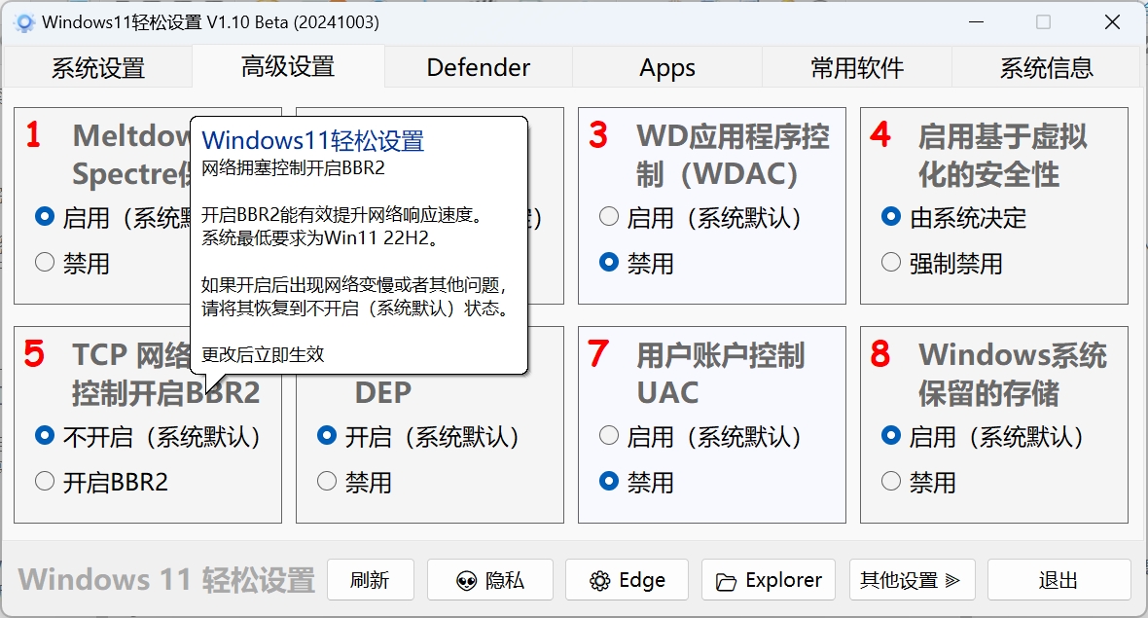This screenshot has height=618, width=1148.
Task: Select 禁用 under WD应用程序控制
Action: pyautogui.click(x=636, y=263)
